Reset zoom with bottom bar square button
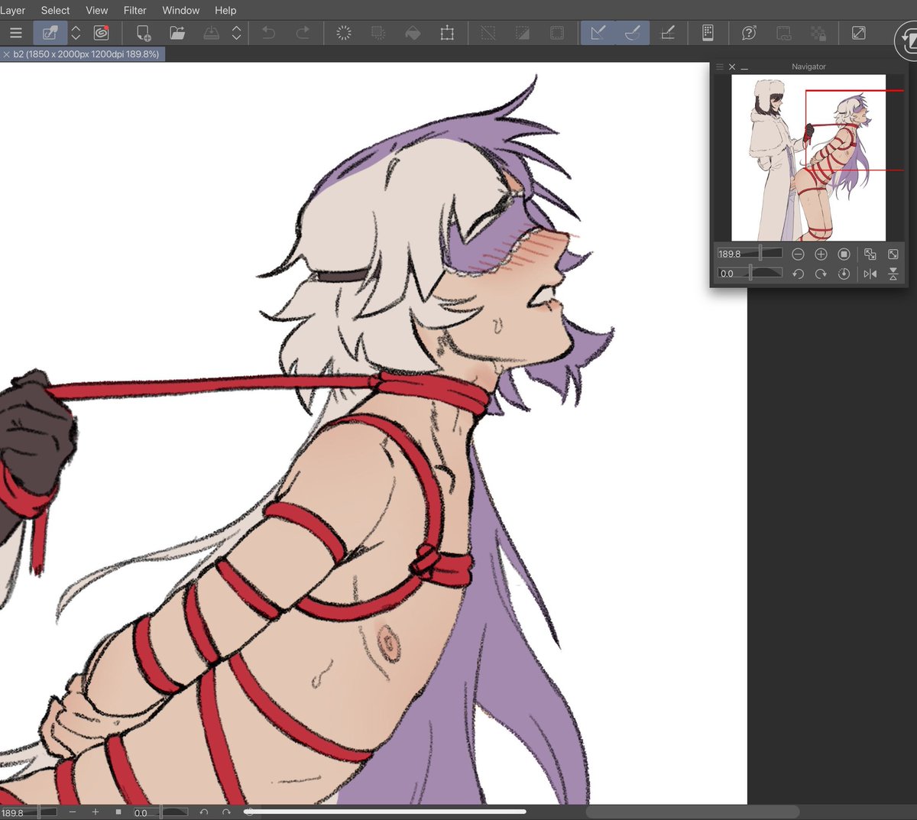917x820 pixels. [118, 812]
